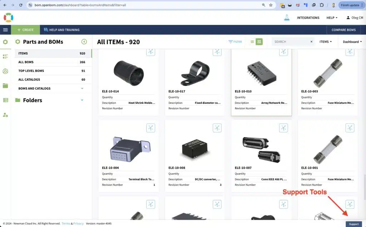Click Conn IEEE 488 PL description text

[x=274, y=179]
